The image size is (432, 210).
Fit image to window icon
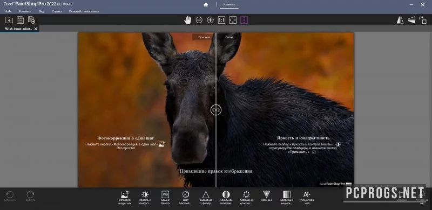[x=233, y=20]
